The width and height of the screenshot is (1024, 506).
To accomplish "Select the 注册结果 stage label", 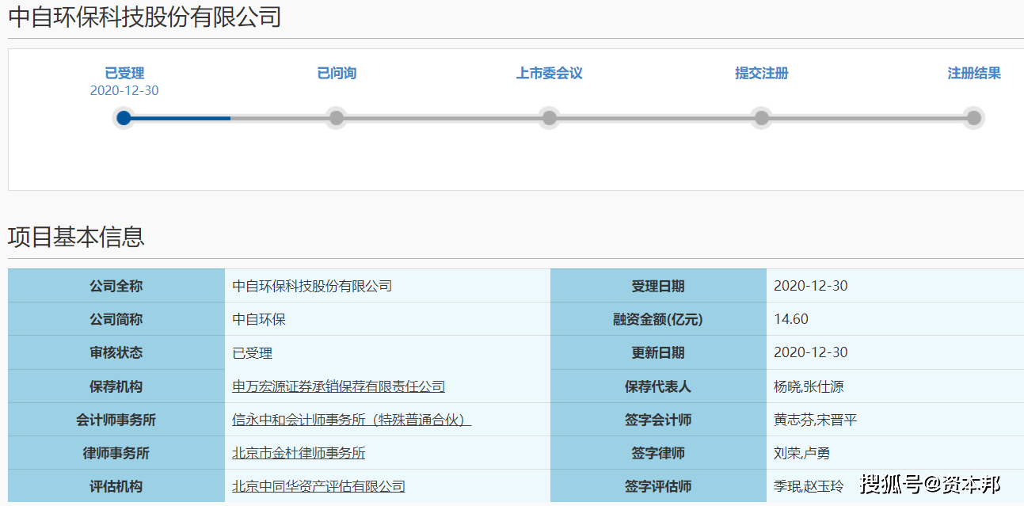I will click(974, 74).
